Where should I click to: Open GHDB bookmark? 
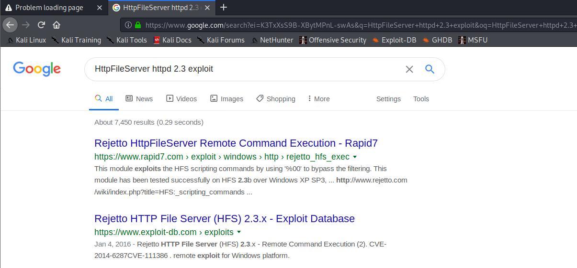pos(437,40)
